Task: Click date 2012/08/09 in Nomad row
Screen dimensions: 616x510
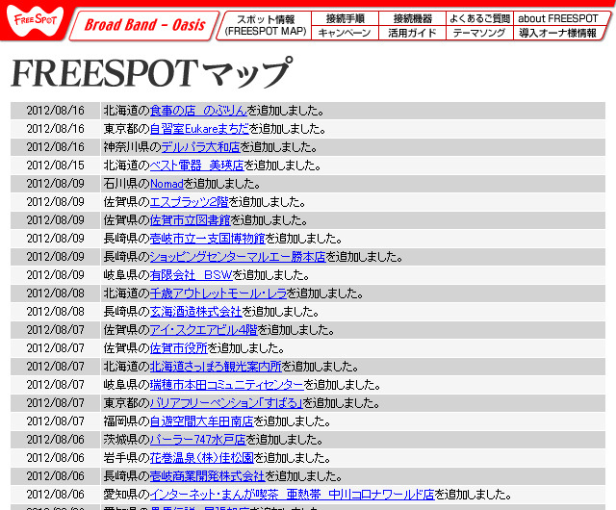Action: 56,184
